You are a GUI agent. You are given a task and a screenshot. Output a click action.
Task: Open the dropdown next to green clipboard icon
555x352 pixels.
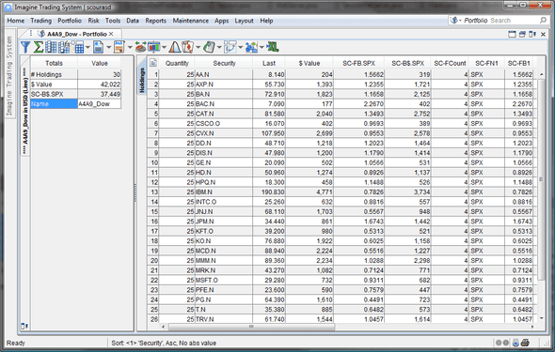[x=219, y=47]
